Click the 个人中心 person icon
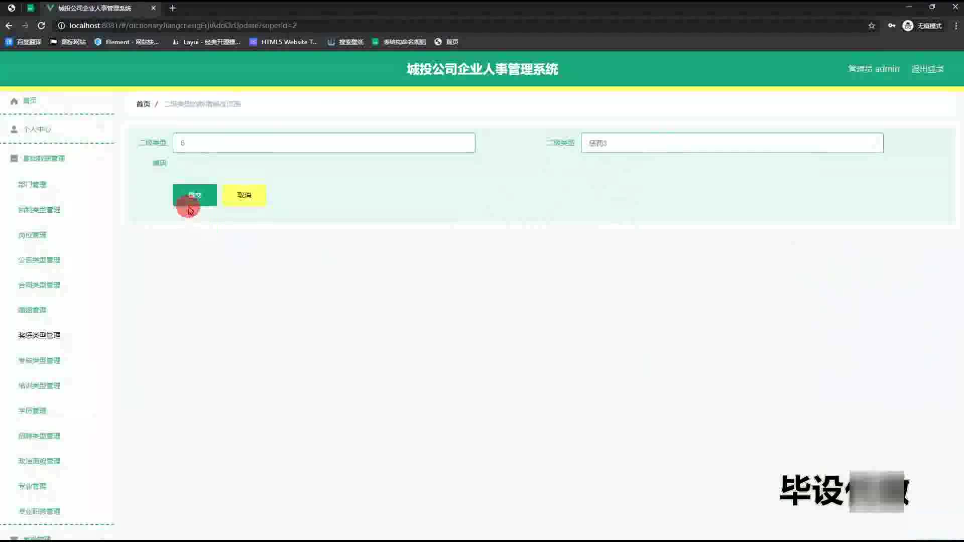This screenshot has height=542, width=964. [x=14, y=129]
